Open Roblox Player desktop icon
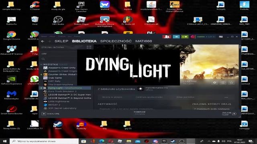The height and width of the screenshot is (144, 257). [x=81, y=20]
